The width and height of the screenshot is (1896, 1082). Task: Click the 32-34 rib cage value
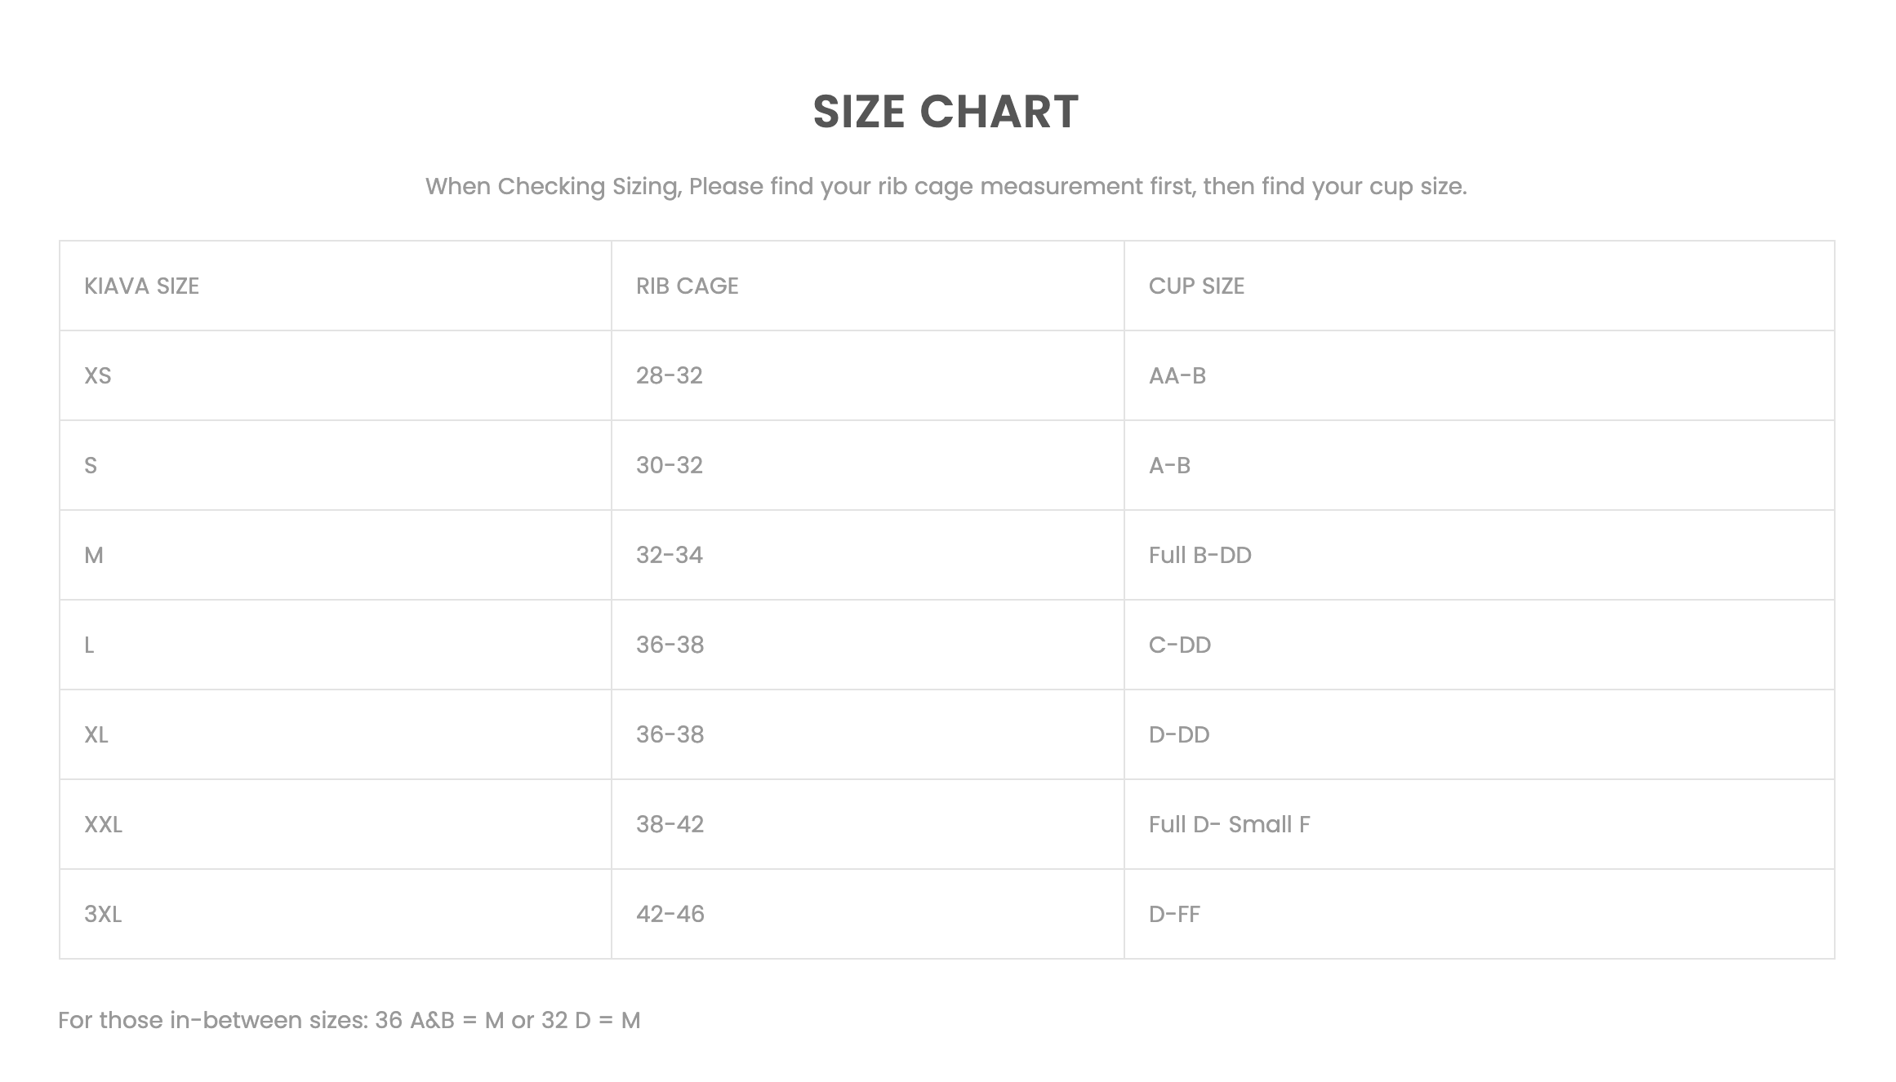click(669, 556)
